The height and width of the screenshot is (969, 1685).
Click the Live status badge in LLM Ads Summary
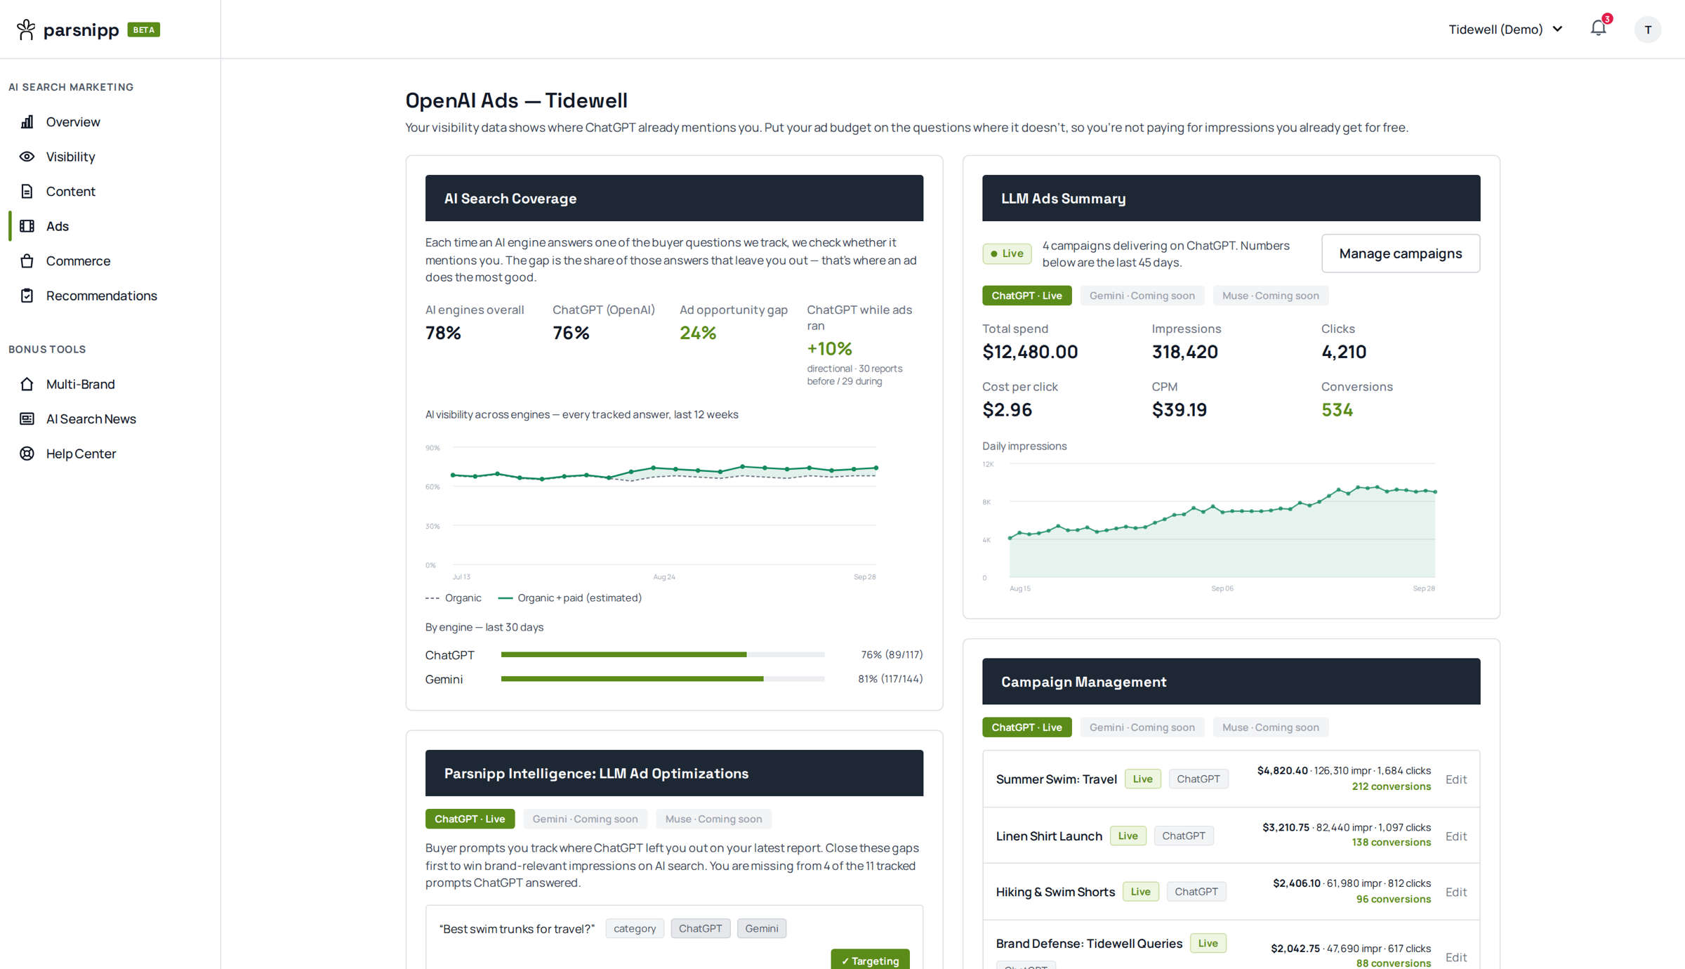[x=1007, y=253]
